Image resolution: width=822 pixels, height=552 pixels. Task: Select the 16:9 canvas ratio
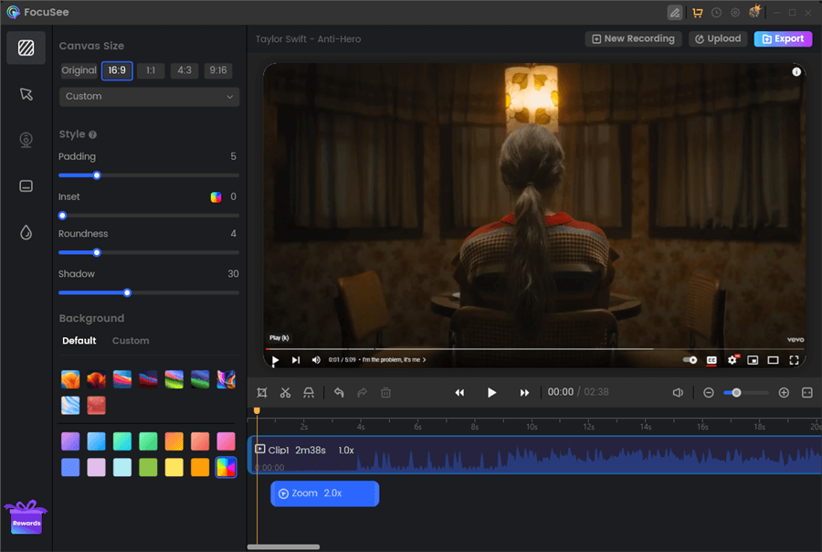[117, 70]
